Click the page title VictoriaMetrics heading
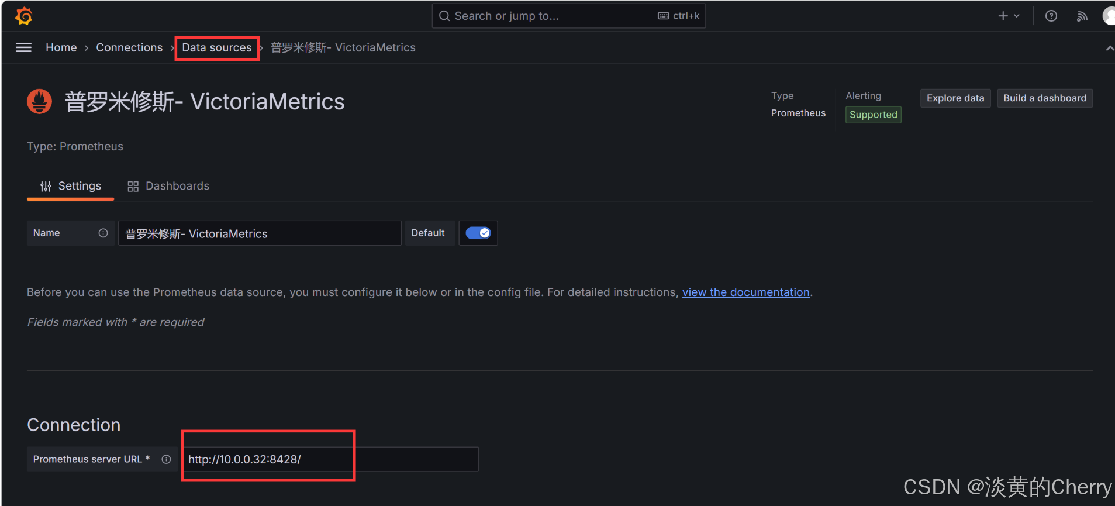Screen dimensions: 1115x506 click(x=205, y=102)
